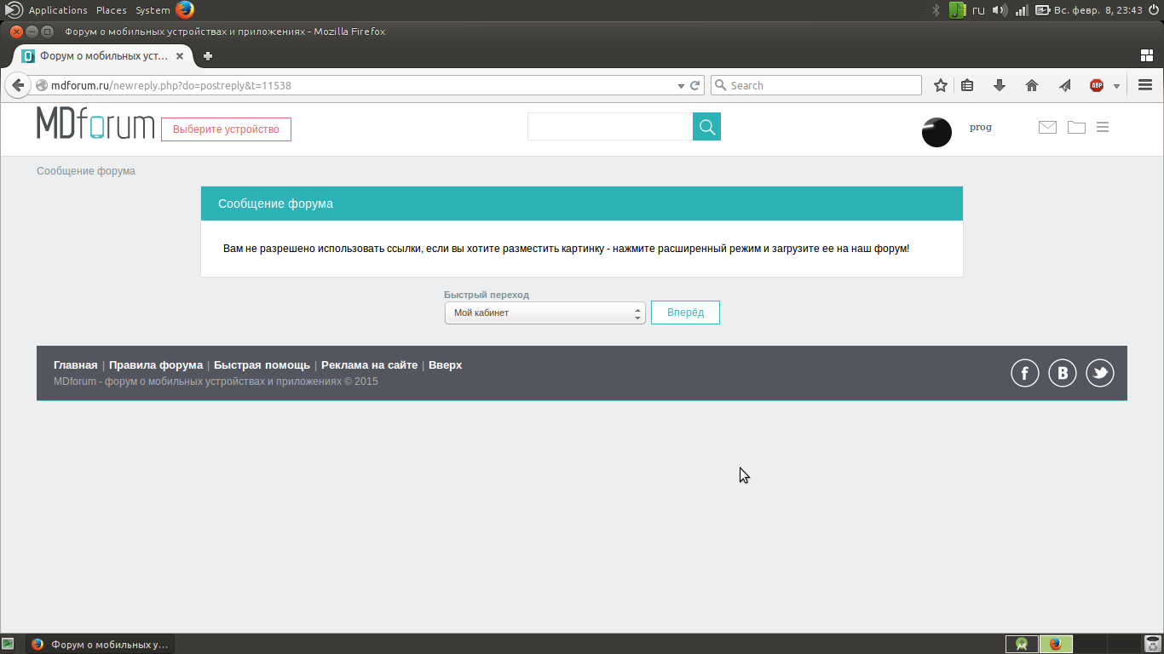This screenshot has height=654, width=1164.
Task: Bookmark this page with star icon
Action: point(941,85)
